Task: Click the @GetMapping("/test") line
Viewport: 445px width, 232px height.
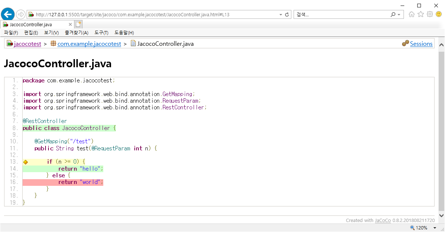Action: point(64,141)
